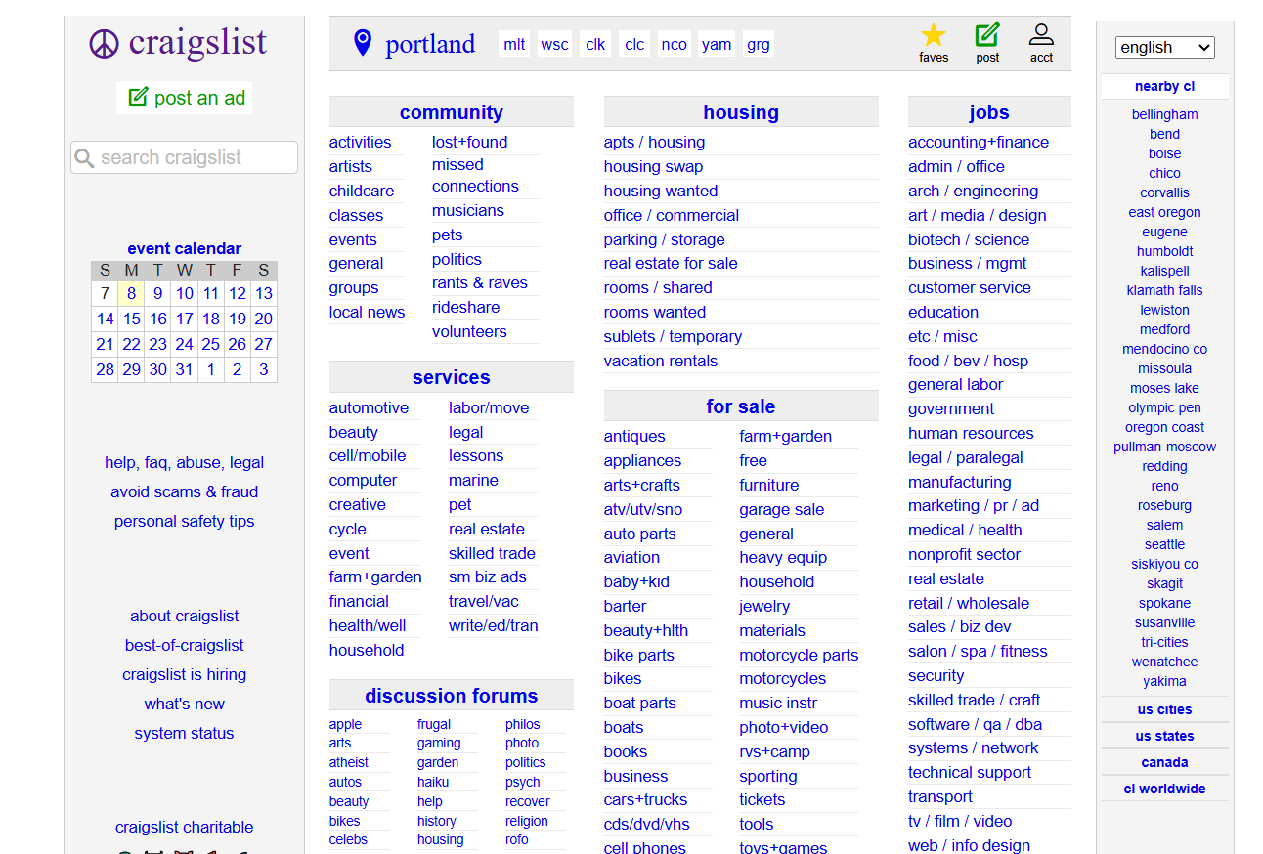Open personal safety tips link
Image resolution: width=1263 pixels, height=854 pixels.
click(184, 522)
